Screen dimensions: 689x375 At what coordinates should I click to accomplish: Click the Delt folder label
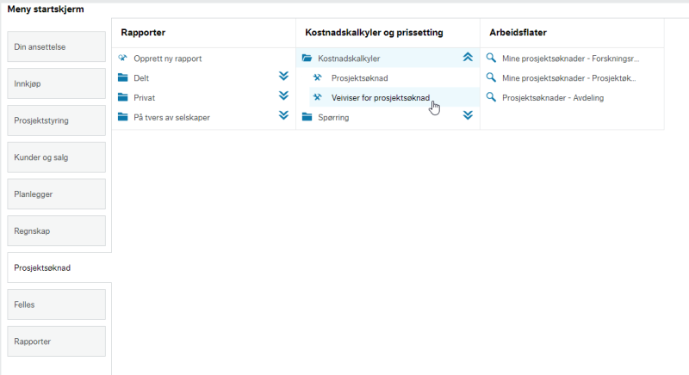pyautogui.click(x=141, y=78)
